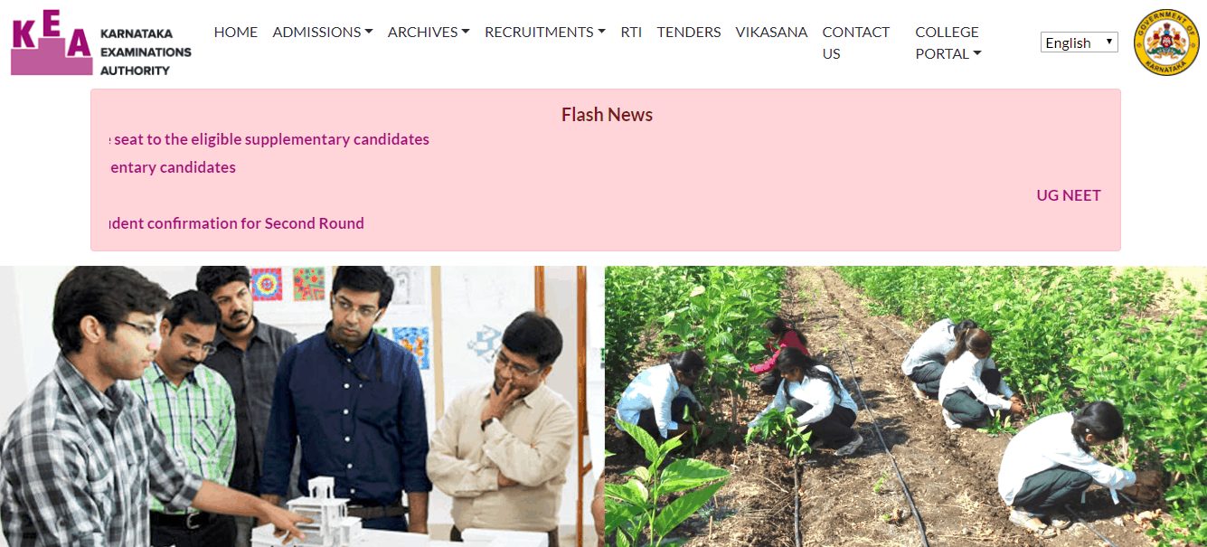The height and width of the screenshot is (547, 1207).
Task: Click the UG NEET flash news link
Action: coord(1069,195)
